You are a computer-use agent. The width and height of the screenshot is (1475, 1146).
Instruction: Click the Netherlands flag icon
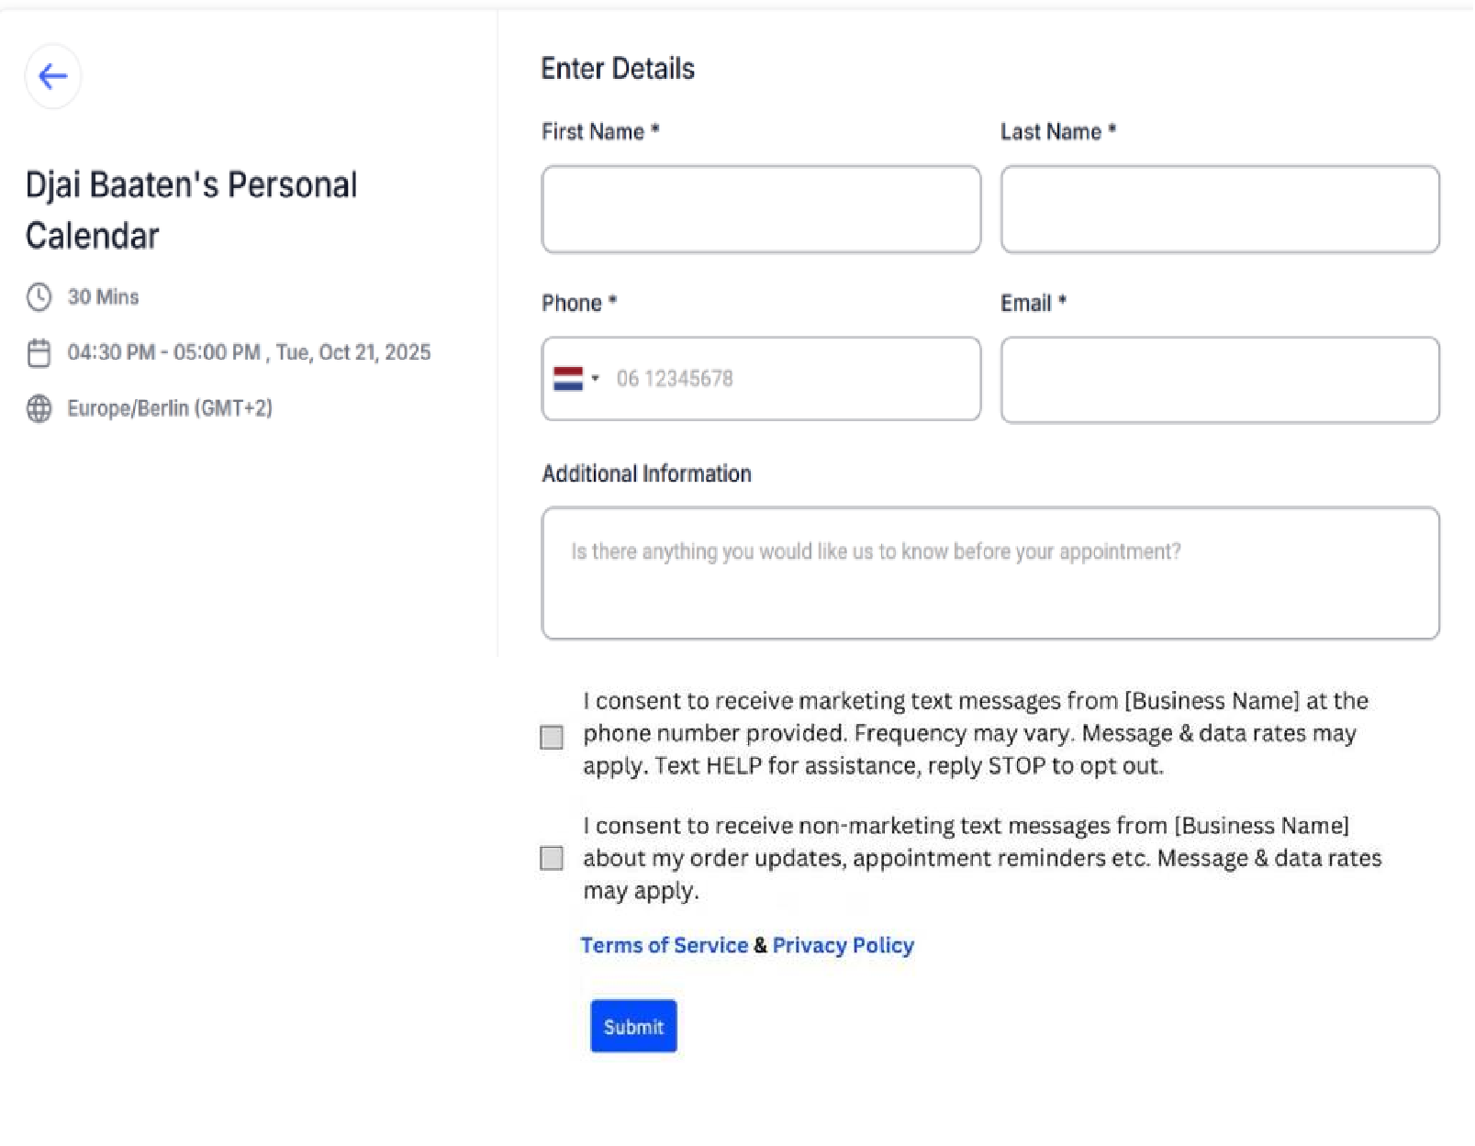click(568, 379)
